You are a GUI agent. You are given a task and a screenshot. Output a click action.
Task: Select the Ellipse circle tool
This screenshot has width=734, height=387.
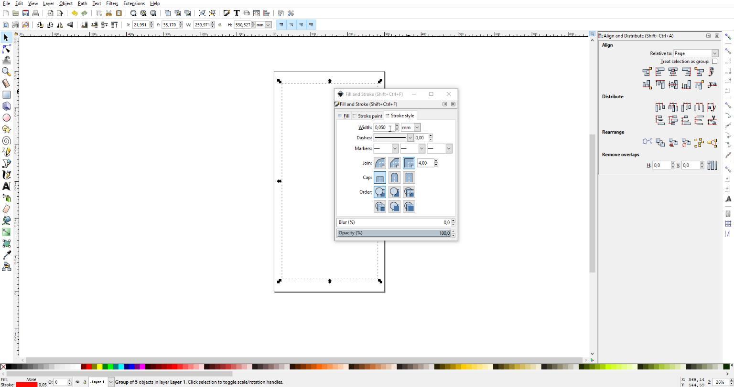pyautogui.click(x=6, y=117)
